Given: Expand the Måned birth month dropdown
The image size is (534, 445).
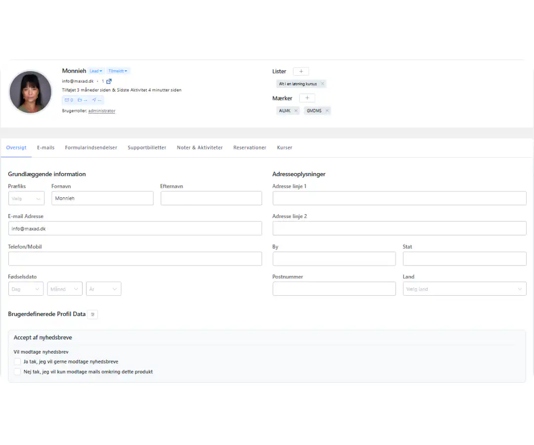Looking at the screenshot, I should (65, 289).
